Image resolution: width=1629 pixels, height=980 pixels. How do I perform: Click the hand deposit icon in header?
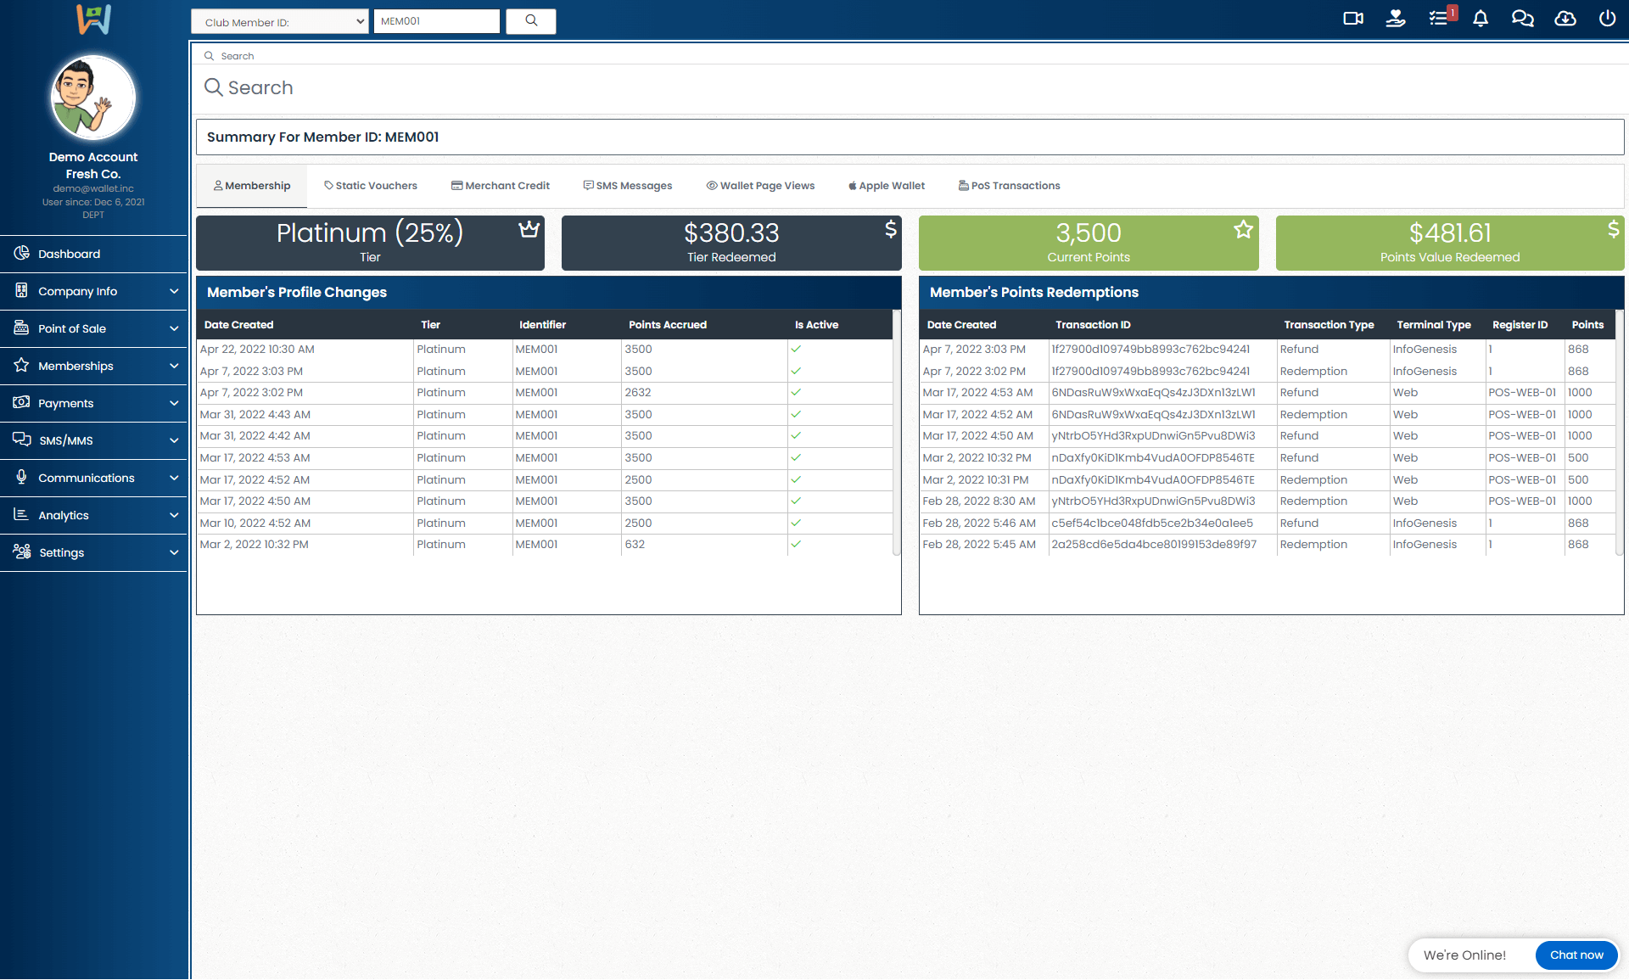click(x=1396, y=19)
